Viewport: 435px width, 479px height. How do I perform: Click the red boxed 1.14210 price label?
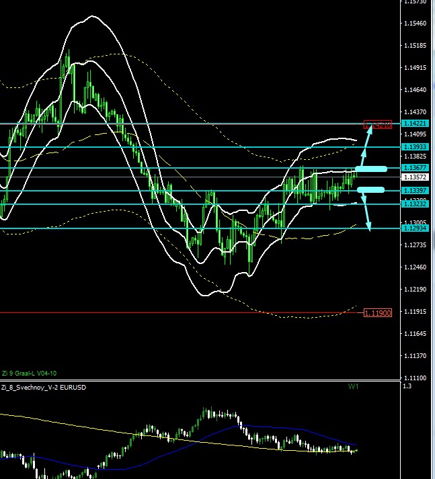click(x=377, y=124)
